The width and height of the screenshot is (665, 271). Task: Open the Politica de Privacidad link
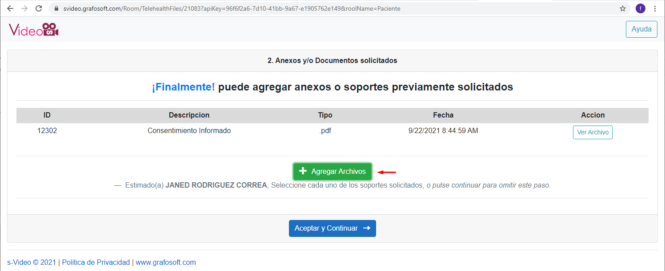pos(96,262)
